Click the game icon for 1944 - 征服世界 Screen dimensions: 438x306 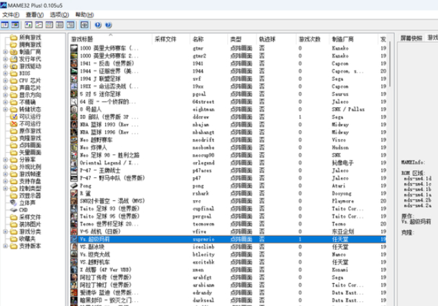[x=74, y=71]
